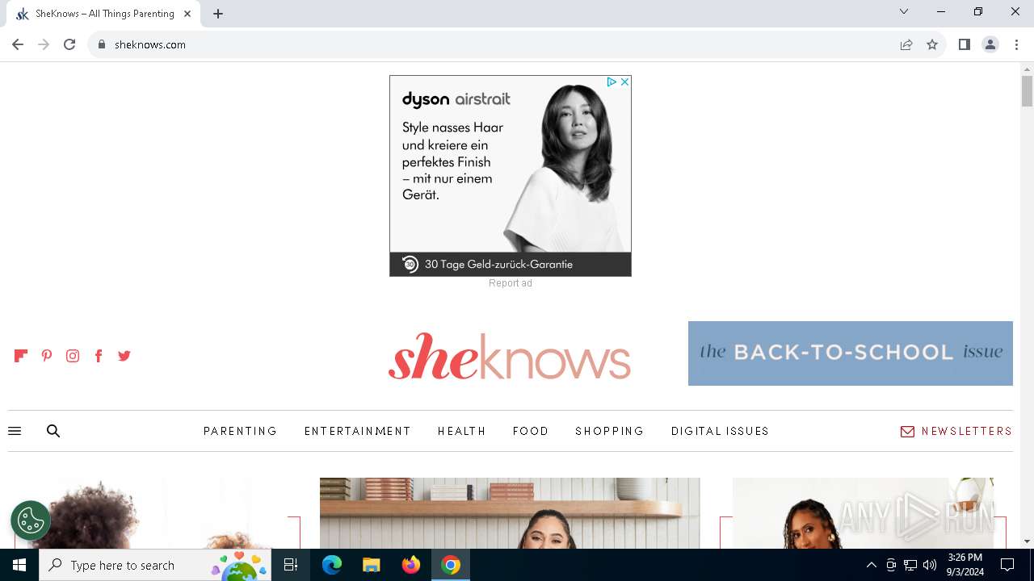Viewport: 1034px width, 581px height.
Task: Click the SheKnows logo
Action: click(510, 356)
